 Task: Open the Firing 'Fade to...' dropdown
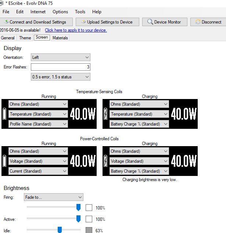[54, 197]
